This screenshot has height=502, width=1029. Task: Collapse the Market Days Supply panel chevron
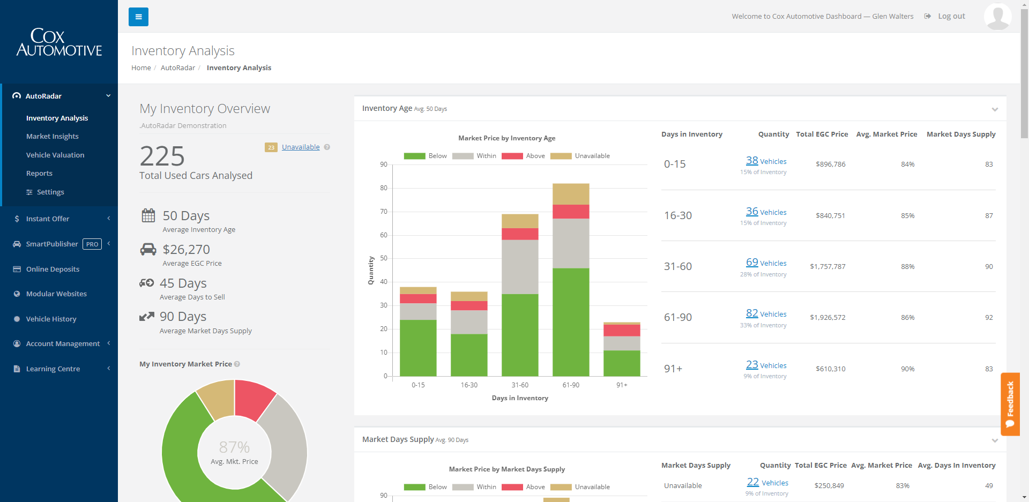995,440
